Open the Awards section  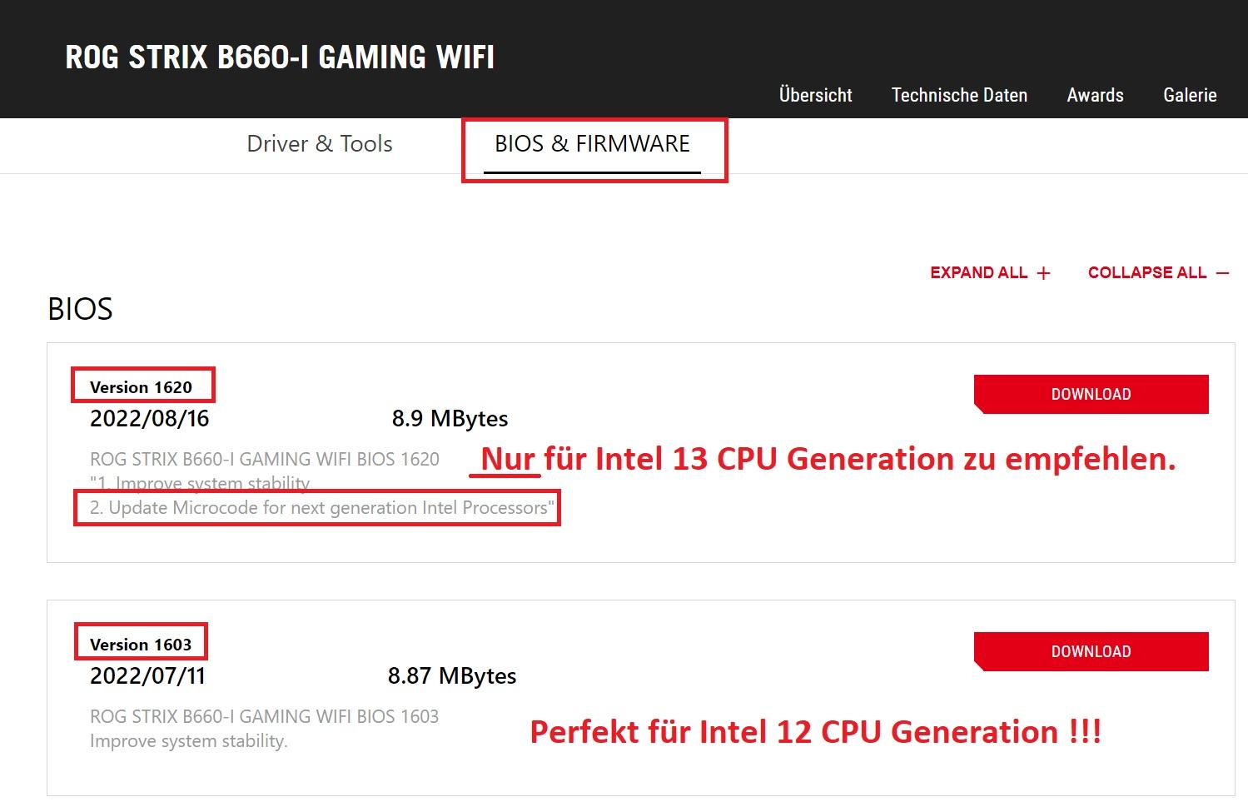(x=1095, y=95)
